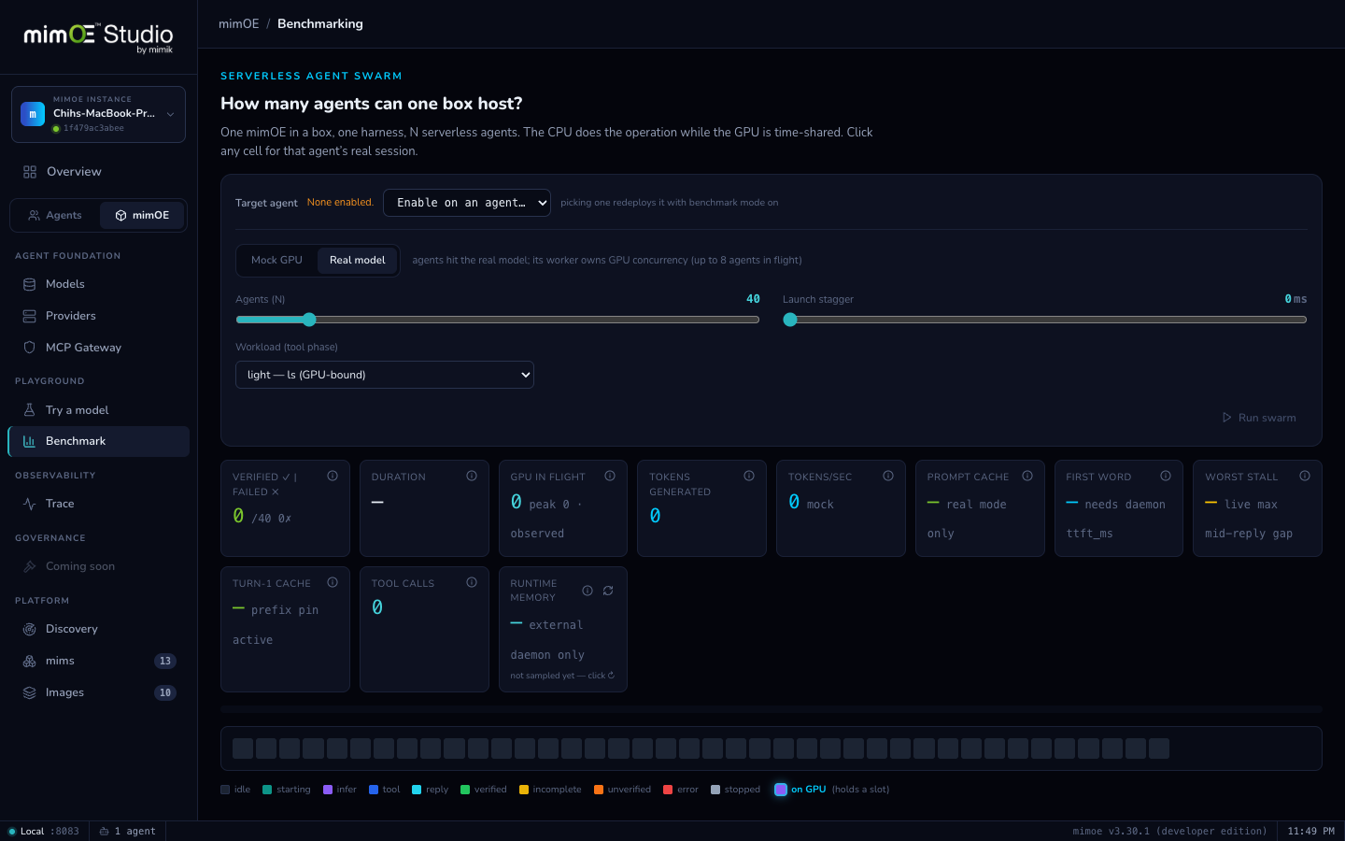This screenshot has height=841, width=1345.
Task: Switch sidebar to Agents view
Action: (x=55, y=215)
